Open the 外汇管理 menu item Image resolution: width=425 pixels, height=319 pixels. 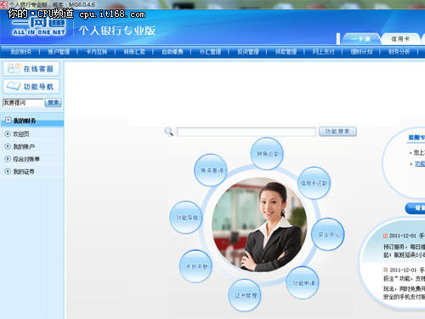point(210,52)
